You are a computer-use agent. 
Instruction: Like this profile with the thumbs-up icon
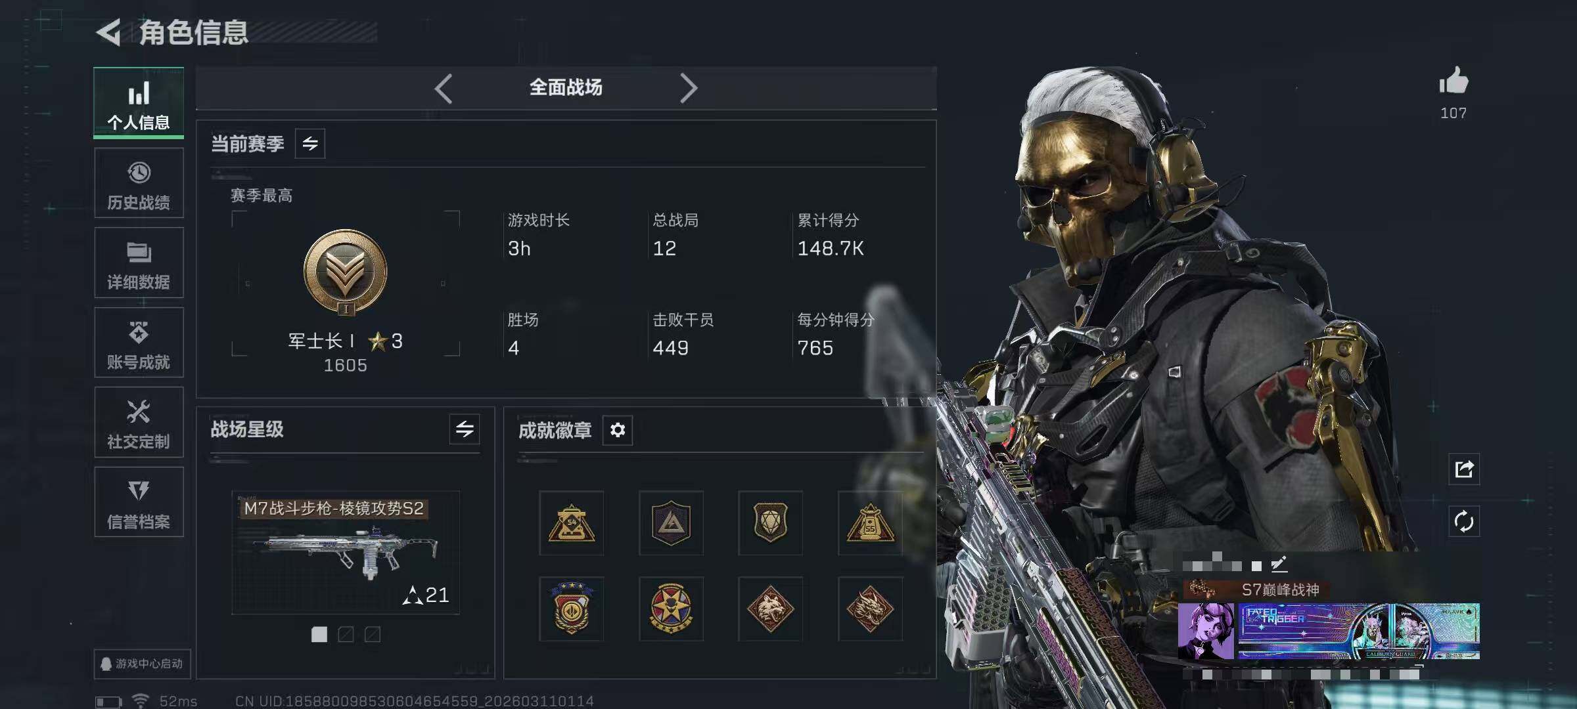tap(1453, 82)
